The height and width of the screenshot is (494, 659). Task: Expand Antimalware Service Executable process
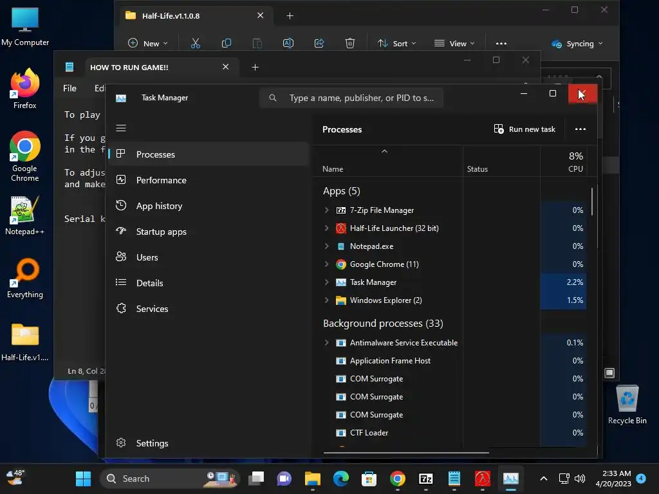click(x=326, y=343)
